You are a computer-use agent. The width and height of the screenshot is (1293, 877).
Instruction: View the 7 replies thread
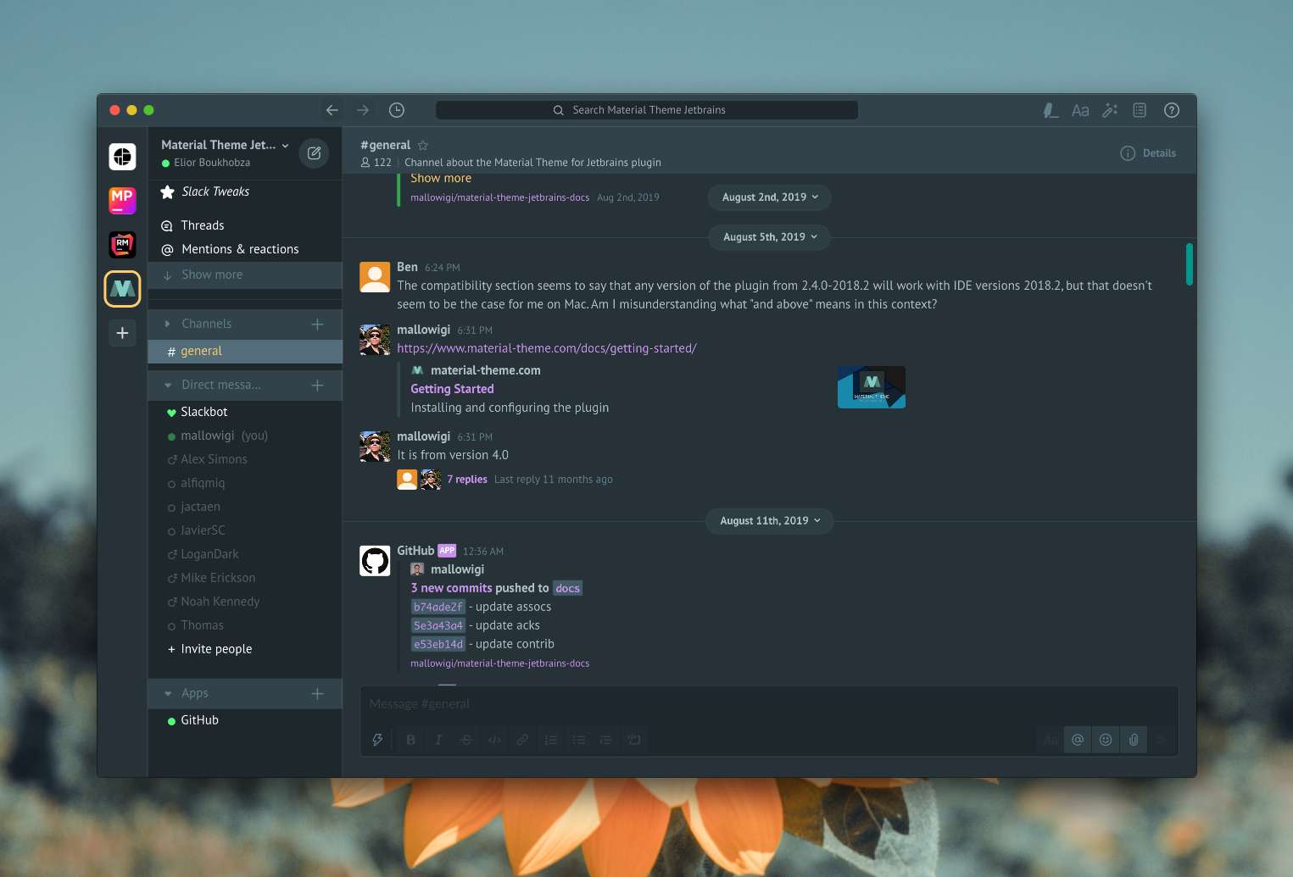(x=467, y=480)
